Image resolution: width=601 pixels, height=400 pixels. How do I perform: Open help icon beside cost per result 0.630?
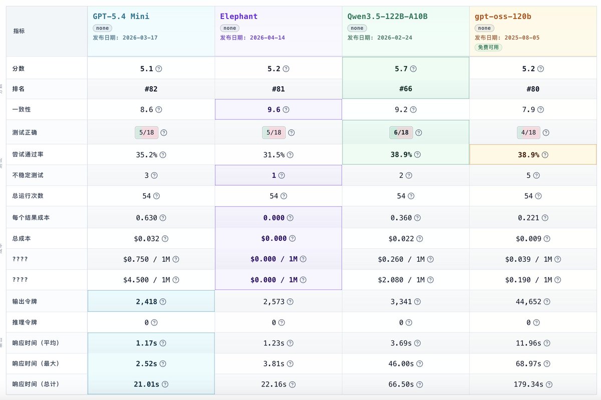pos(162,218)
